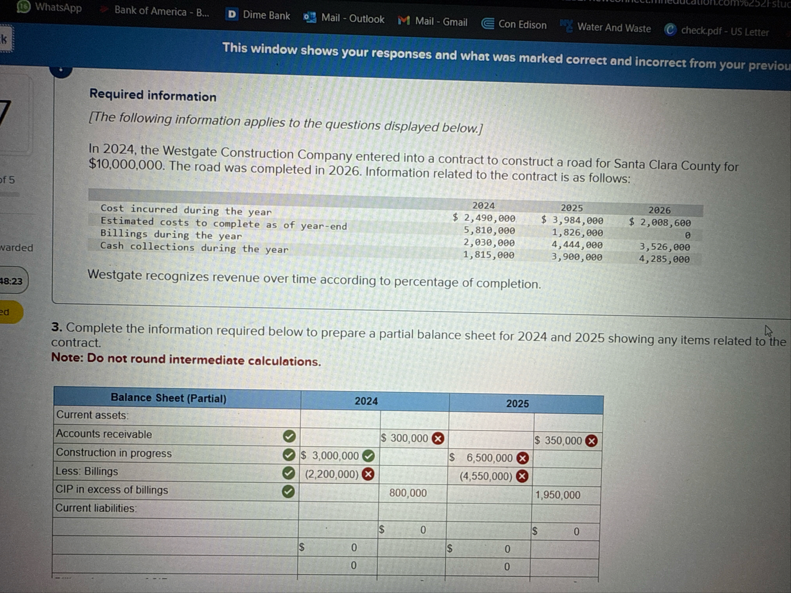Click the empty row under Current liabilities
This screenshot has width=791, height=593.
pos(175,528)
